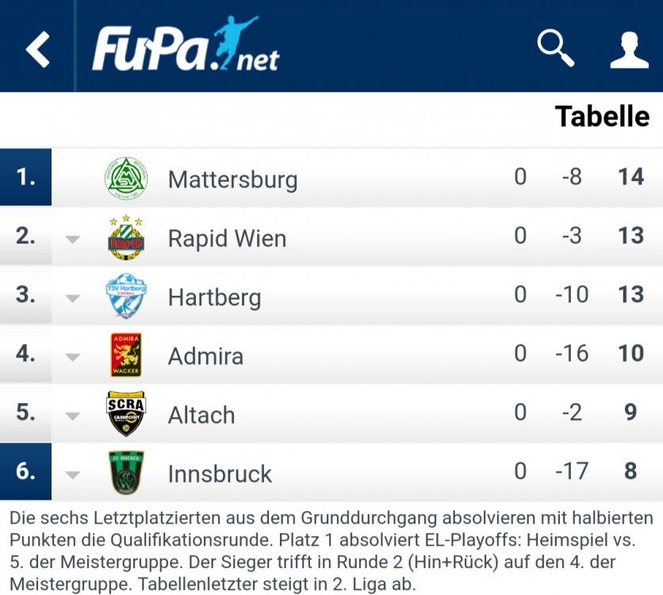Expand the Hartberg row arrow
Image resolution: width=663 pixels, height=595 pixels.
[x=73, y=298]
